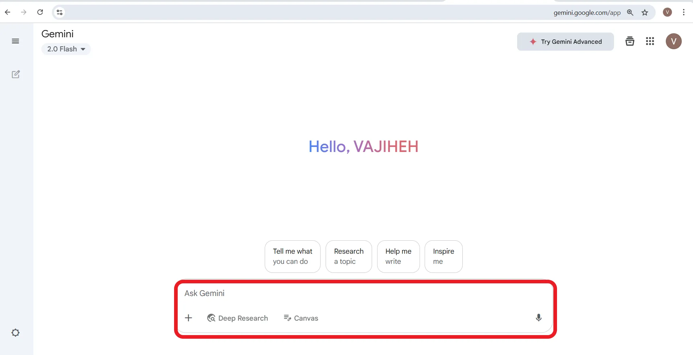Go forward with the browser forward arrow
The width and height of the screenshot is (693, 355).
(24, 12)
